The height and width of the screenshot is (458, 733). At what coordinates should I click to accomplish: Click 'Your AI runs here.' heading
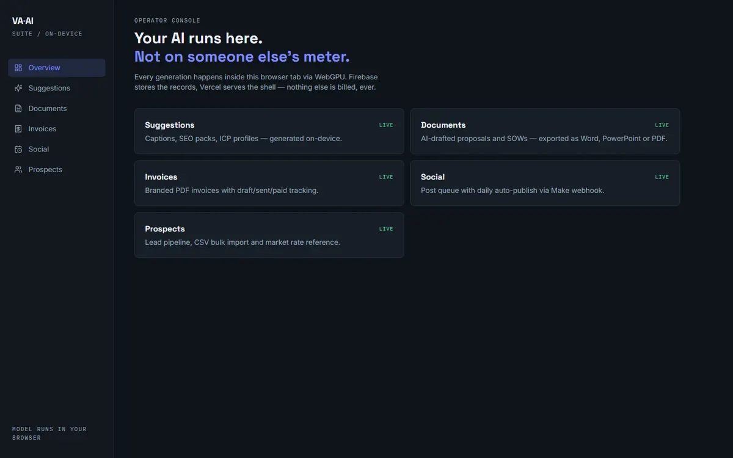pyautogui.click(x=199, y=38)
